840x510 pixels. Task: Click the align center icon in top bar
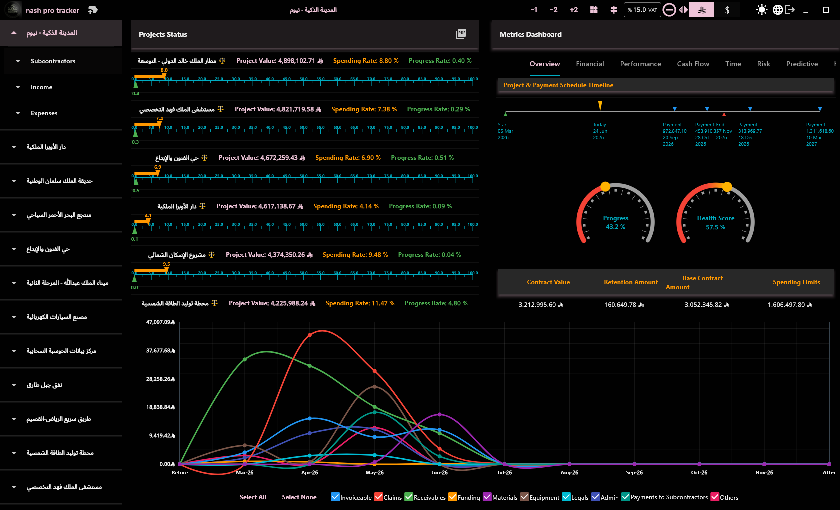pos(614,10)
